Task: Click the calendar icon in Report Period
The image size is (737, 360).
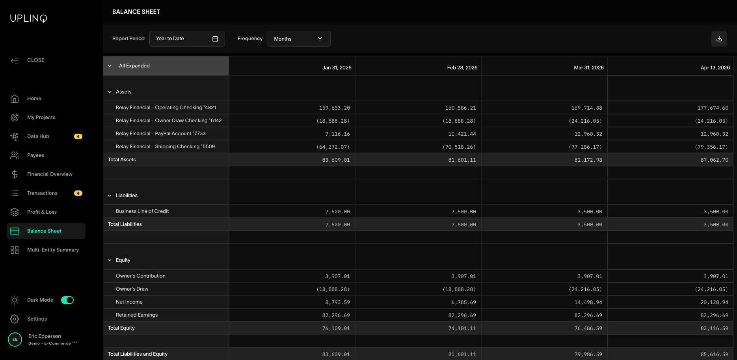Action: [x=215, y=39]
